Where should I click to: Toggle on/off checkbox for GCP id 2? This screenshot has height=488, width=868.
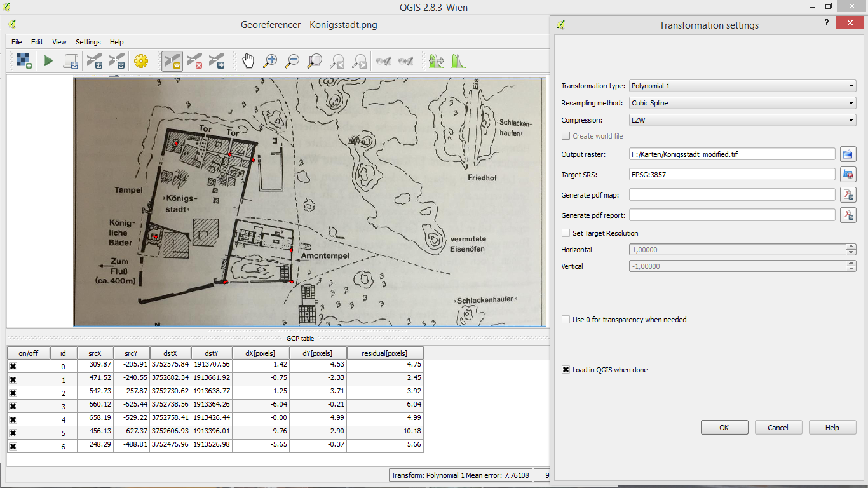click(x=13, y=393)
